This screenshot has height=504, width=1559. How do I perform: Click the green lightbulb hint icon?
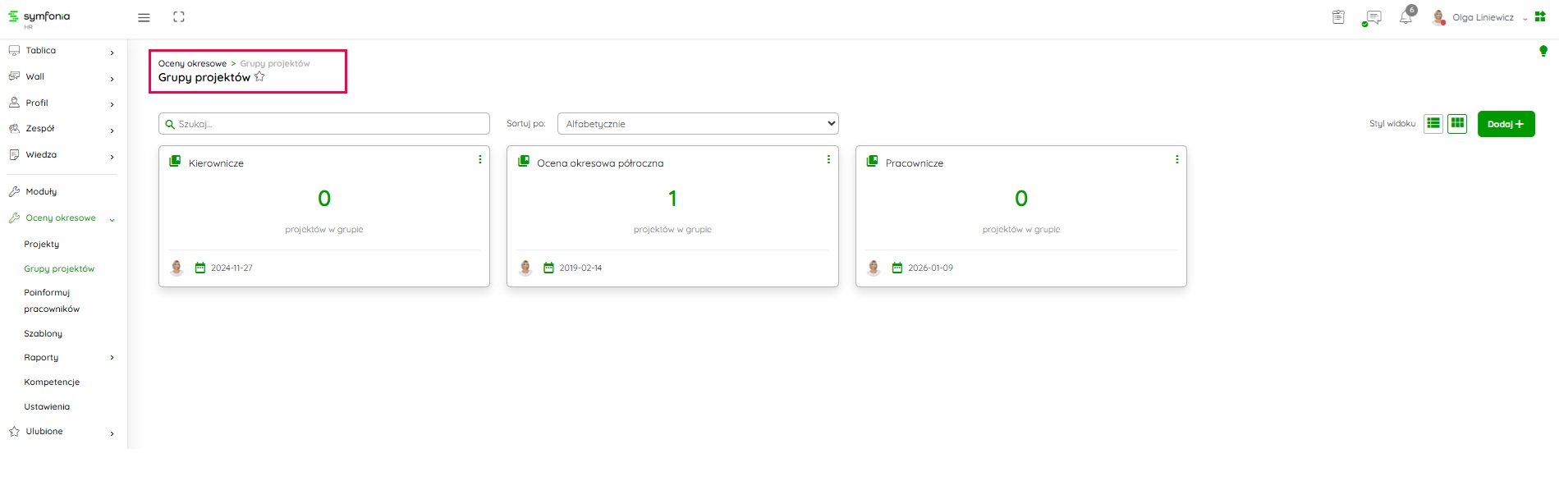1543,51
